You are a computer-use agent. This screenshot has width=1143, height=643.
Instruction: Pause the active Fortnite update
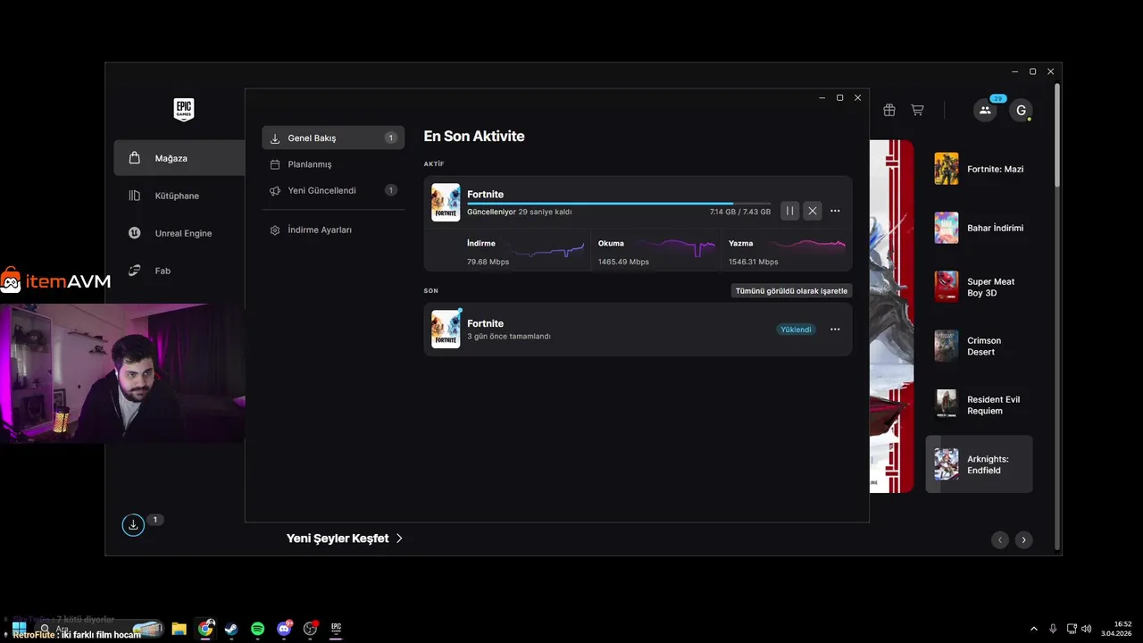(789, 211)
